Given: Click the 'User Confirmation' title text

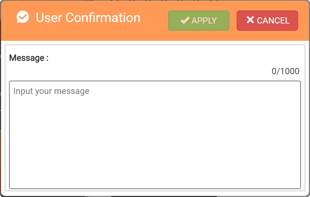Looking at the screenshot, I should tap(88, 18).
